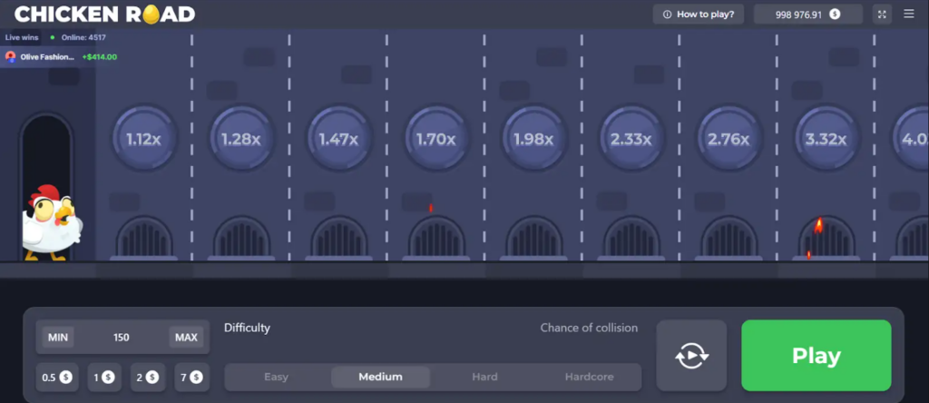The image size is (929, 403).
Task: Select Hard difficulty
Action: 484,377
